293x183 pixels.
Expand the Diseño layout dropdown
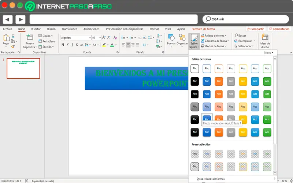coord(45,36)
